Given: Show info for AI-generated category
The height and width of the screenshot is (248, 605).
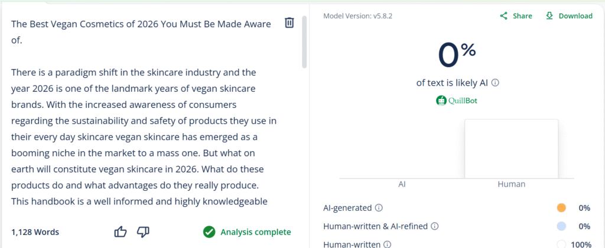Looking at the screenshot, I should (379, 208).
